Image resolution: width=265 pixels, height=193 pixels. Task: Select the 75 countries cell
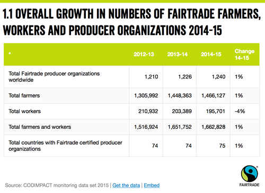click(x=222, y=146)
